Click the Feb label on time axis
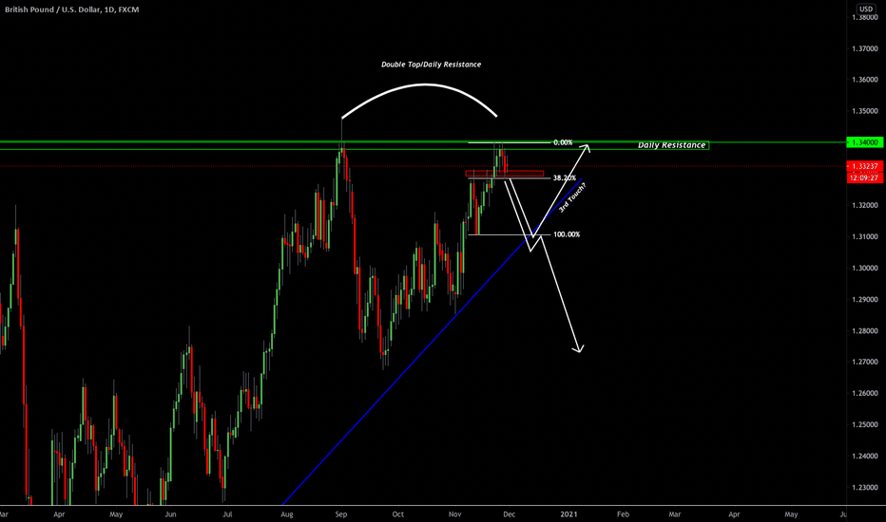886x522 pixels. 623,514
